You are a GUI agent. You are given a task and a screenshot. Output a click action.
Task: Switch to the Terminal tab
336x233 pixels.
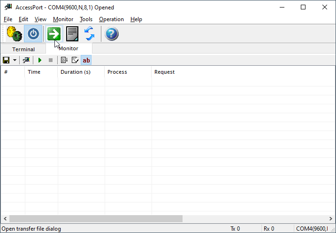(x=23, y=49)
